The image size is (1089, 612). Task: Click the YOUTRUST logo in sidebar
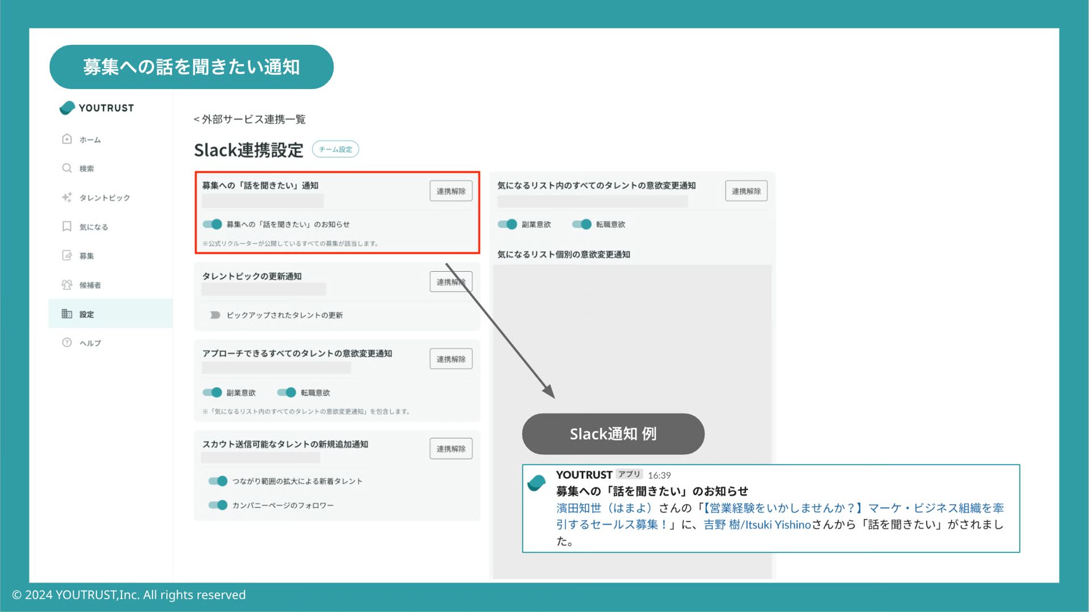[x=96, y=108]
